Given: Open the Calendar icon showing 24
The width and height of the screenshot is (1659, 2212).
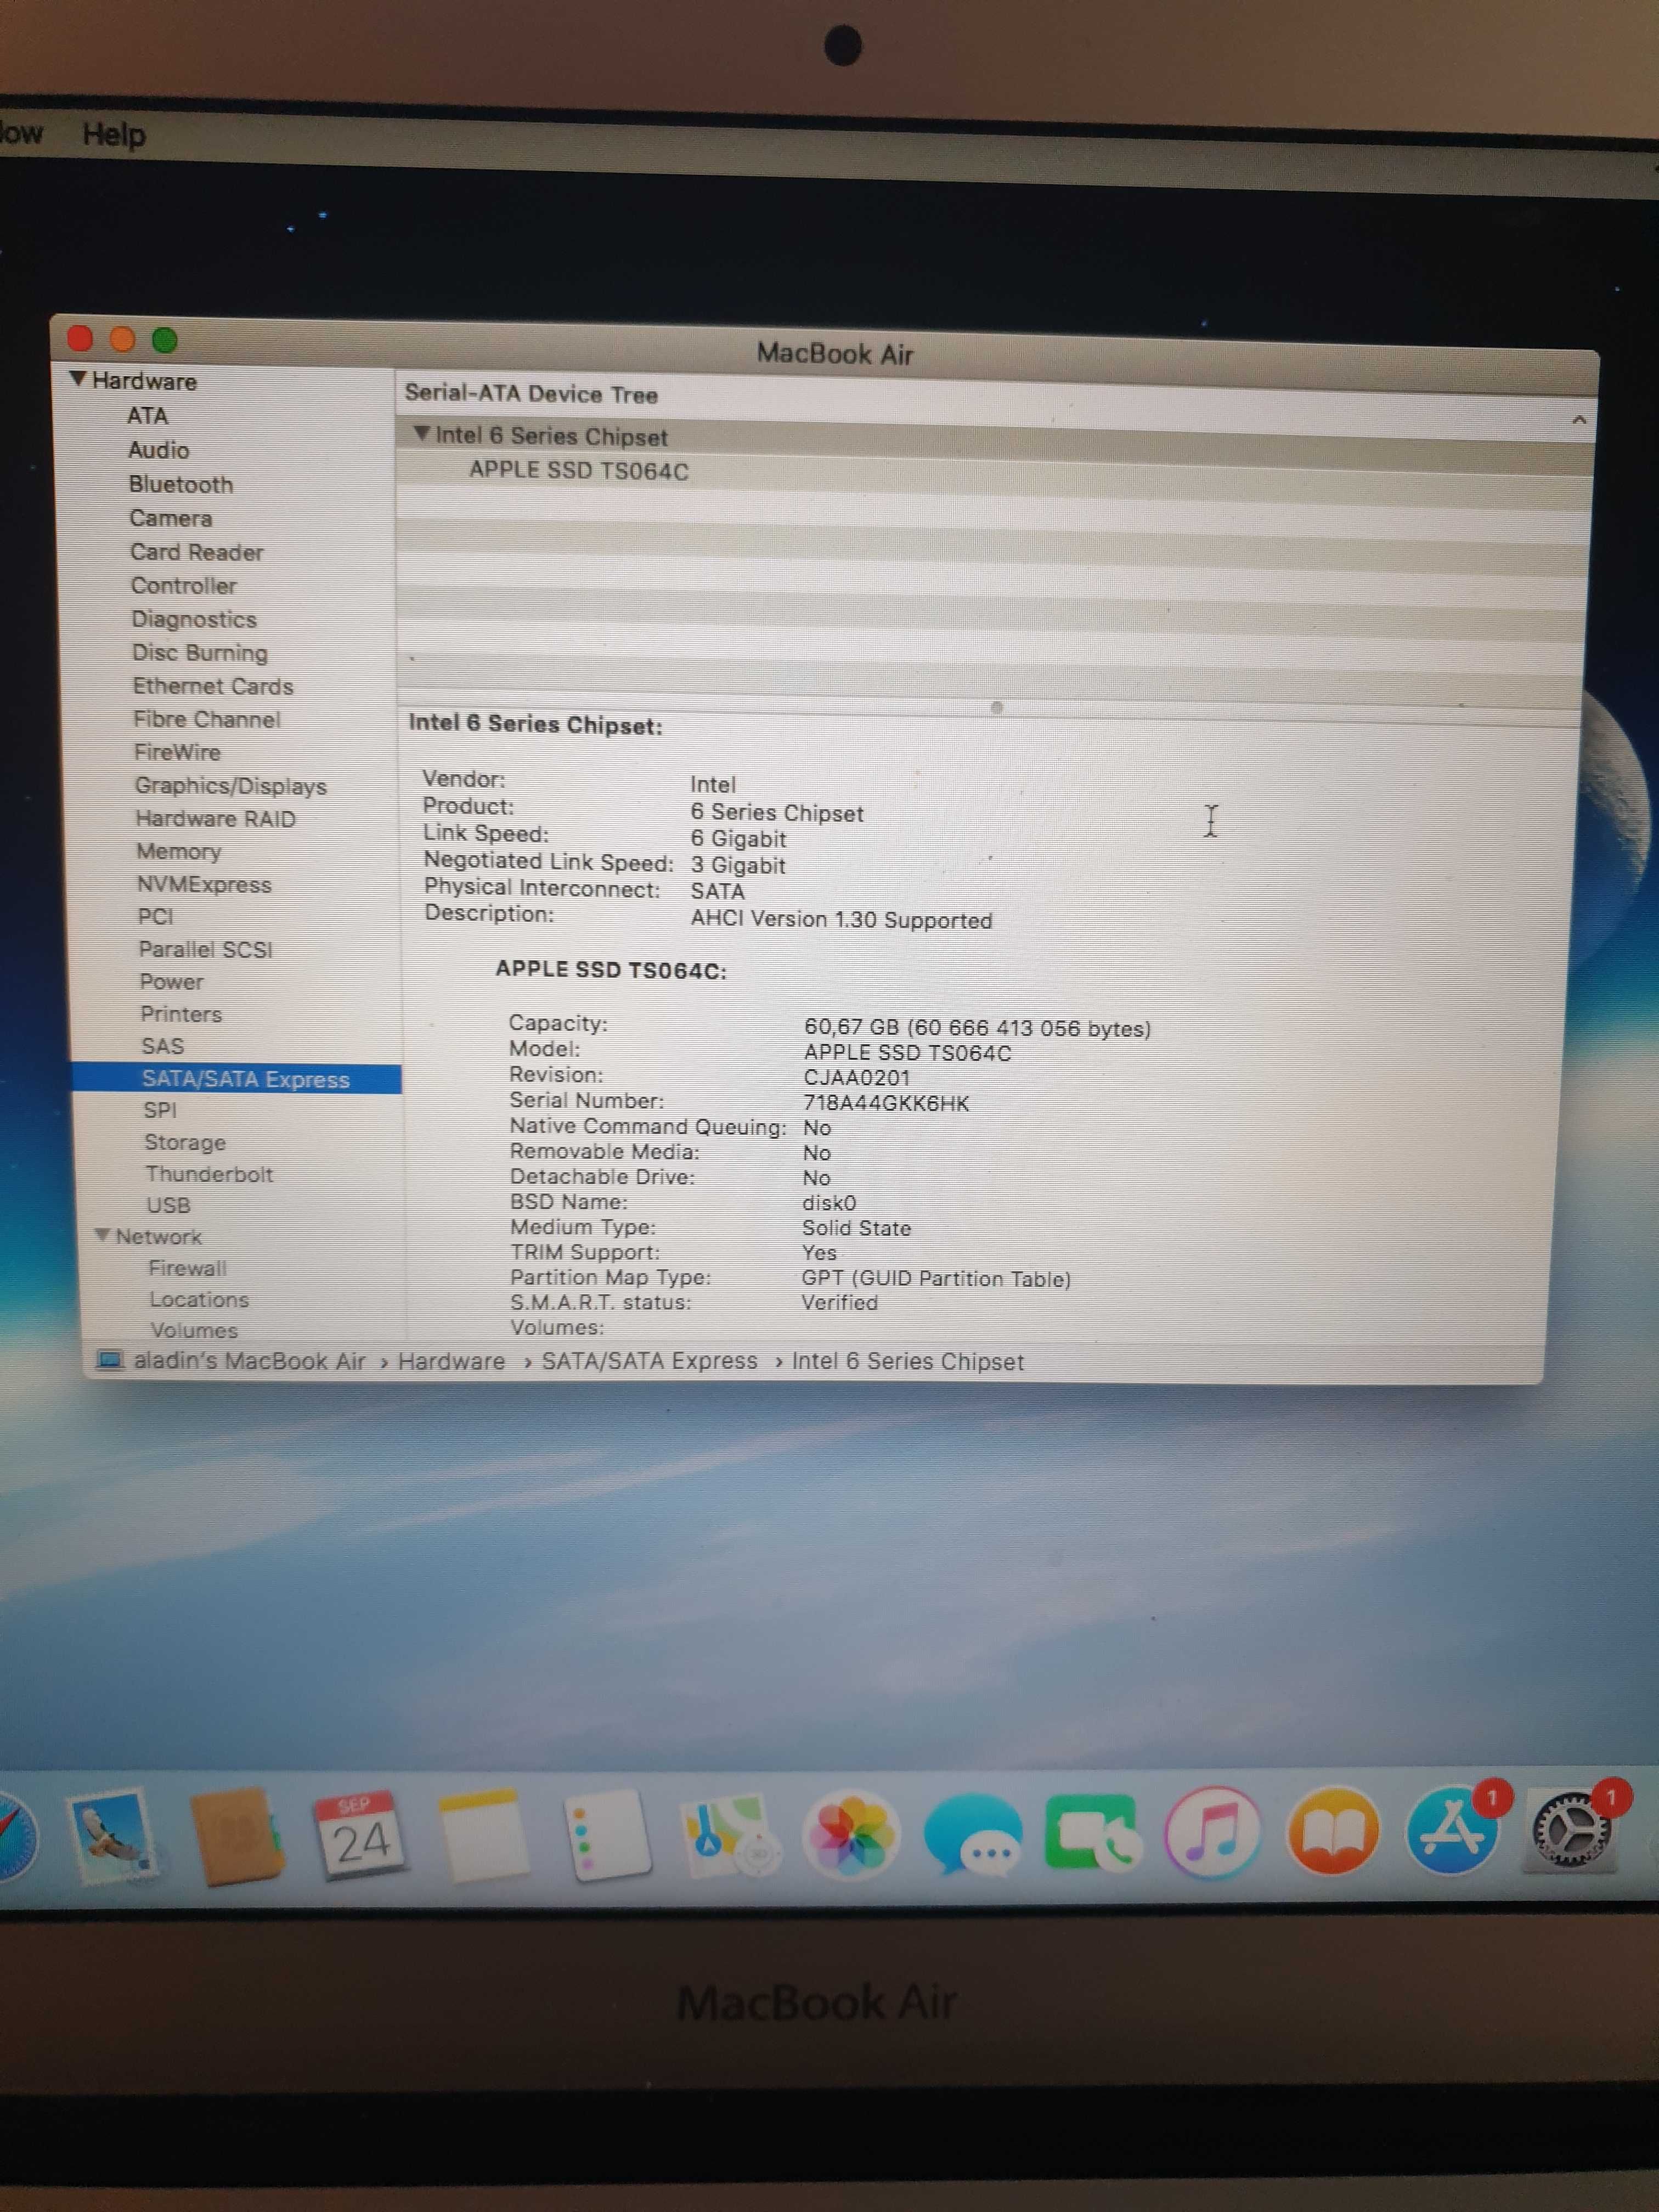Looking at the screenshot, I should pos(360,1836).
